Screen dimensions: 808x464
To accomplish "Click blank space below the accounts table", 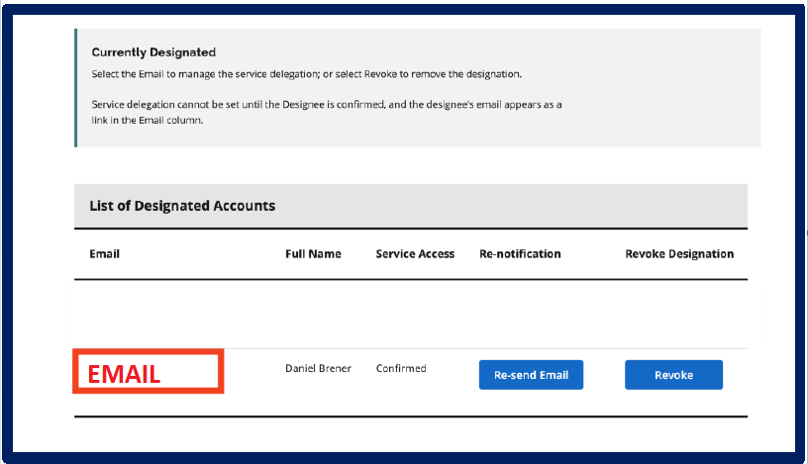I will click(x=410, y=433).
